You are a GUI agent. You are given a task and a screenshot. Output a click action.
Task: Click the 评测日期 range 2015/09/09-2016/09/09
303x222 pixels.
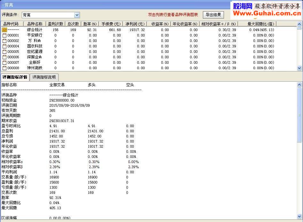pos(69,105)
